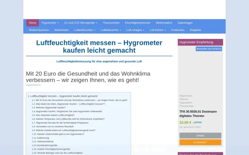
Task: Jump to TOC 1.11 Kalibrierung
Action: tap(40, 138)
